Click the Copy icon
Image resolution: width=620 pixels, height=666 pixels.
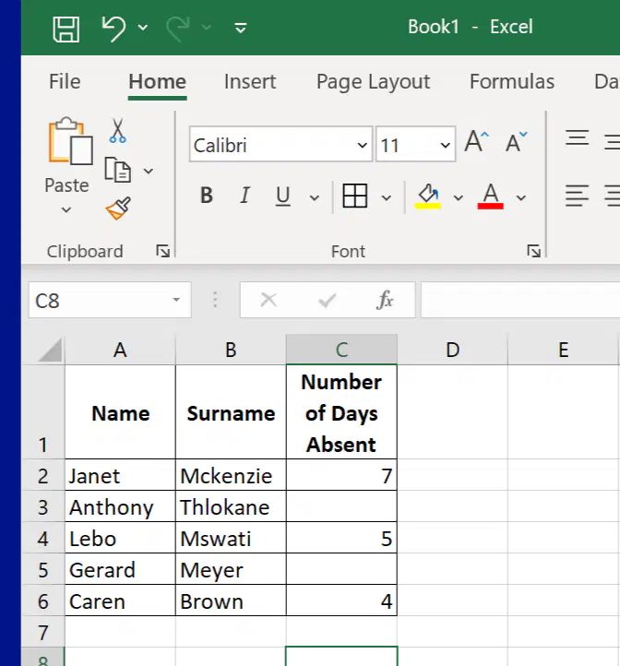click(x=118, y=170)
